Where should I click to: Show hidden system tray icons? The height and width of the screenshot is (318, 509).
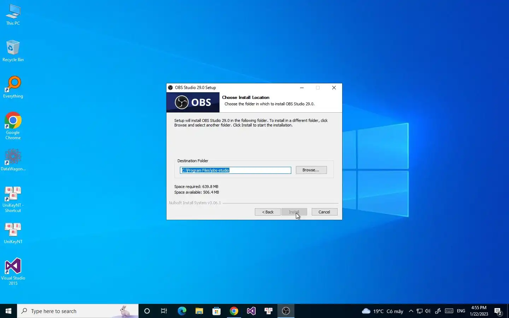tap(411, 311)
